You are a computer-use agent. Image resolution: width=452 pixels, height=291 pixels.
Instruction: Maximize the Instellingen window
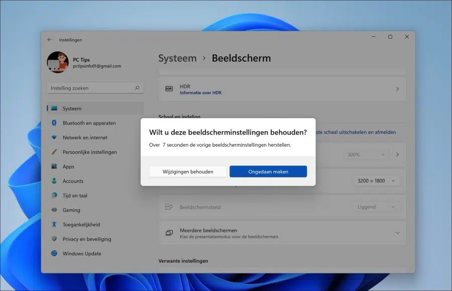coord(390,37)
